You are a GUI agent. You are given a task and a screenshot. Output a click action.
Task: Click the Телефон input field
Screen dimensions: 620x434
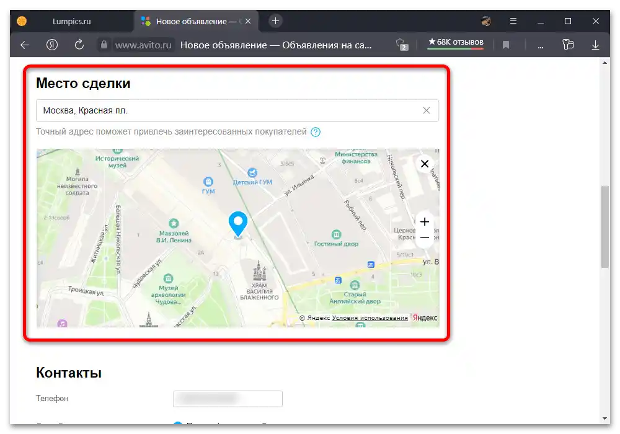[x=228, y=399]
